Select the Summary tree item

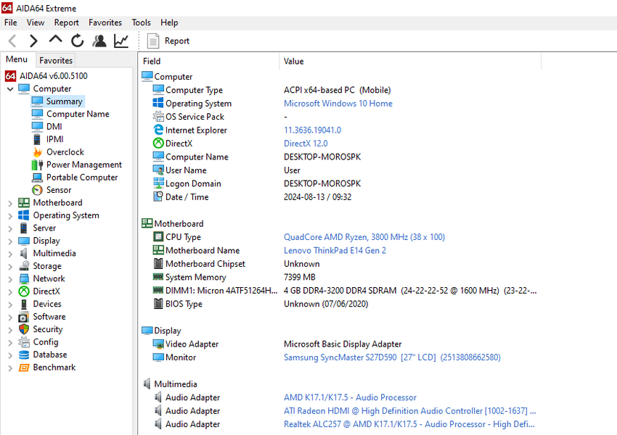pyautogui.click(x=64, y=101)
